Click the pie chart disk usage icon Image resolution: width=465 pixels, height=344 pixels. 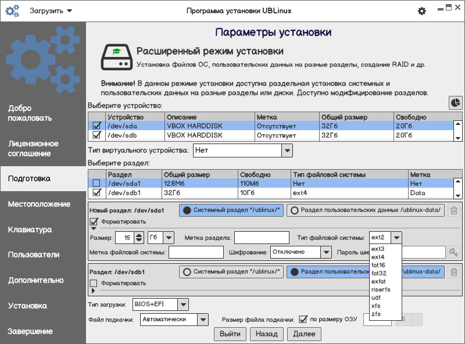[456, 103]
